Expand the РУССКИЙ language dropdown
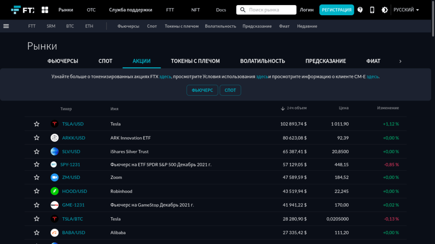The height and width of the screenshot is (244, 435). coord(406,10)
